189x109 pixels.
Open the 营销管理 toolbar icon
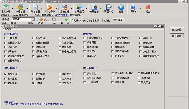[65, 7]
